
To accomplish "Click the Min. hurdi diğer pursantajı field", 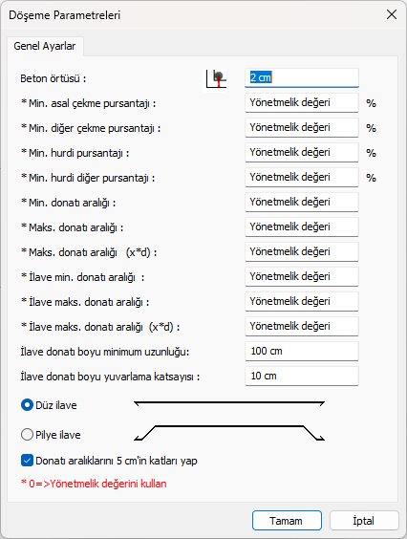I will (302, 177).
